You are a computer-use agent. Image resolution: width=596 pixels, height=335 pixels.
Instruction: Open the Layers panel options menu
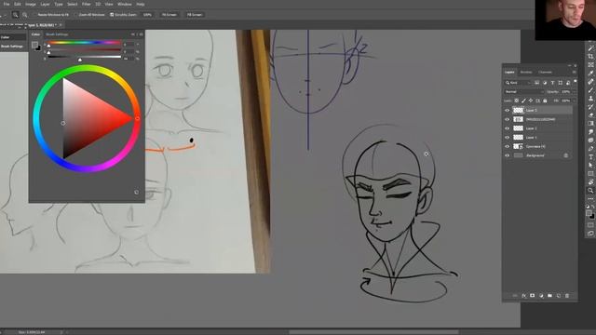[x=574, y=73]
